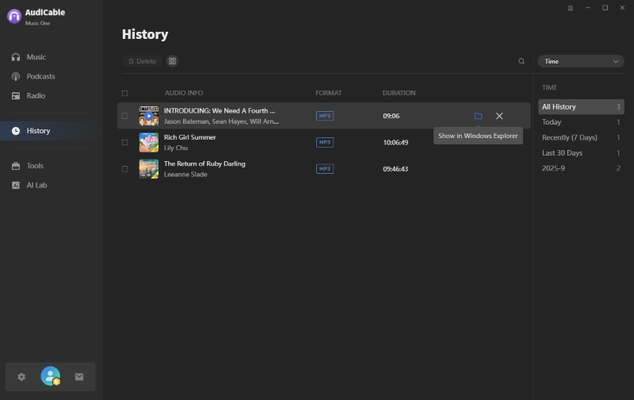Viewport: 634px width, 400px height.
Task: Toggle the select-all checkbox in the header
Action: (x=124, y=93)
